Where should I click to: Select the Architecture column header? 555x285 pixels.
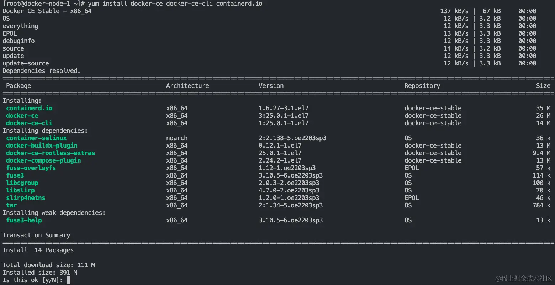tap(187, 85)
